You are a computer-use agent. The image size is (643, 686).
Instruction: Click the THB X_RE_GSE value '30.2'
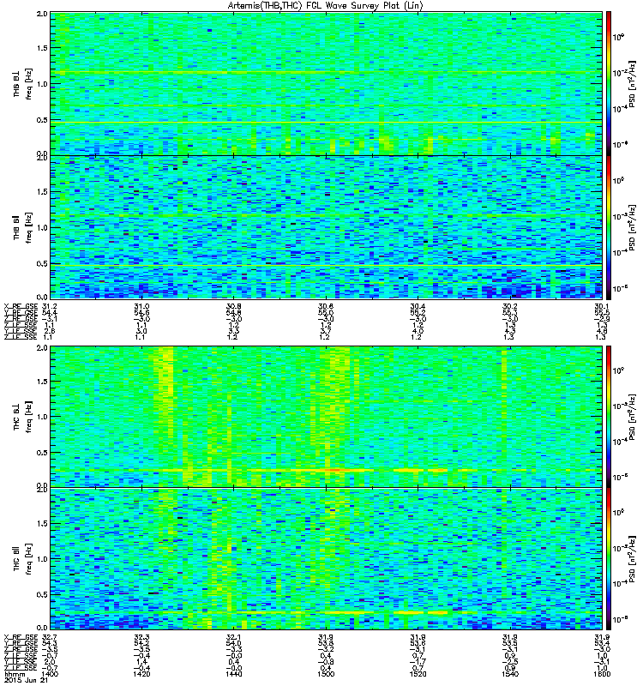[510, 306]
